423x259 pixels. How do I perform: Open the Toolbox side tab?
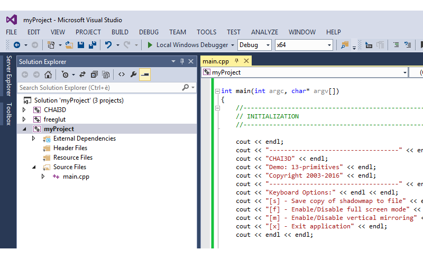8,114
